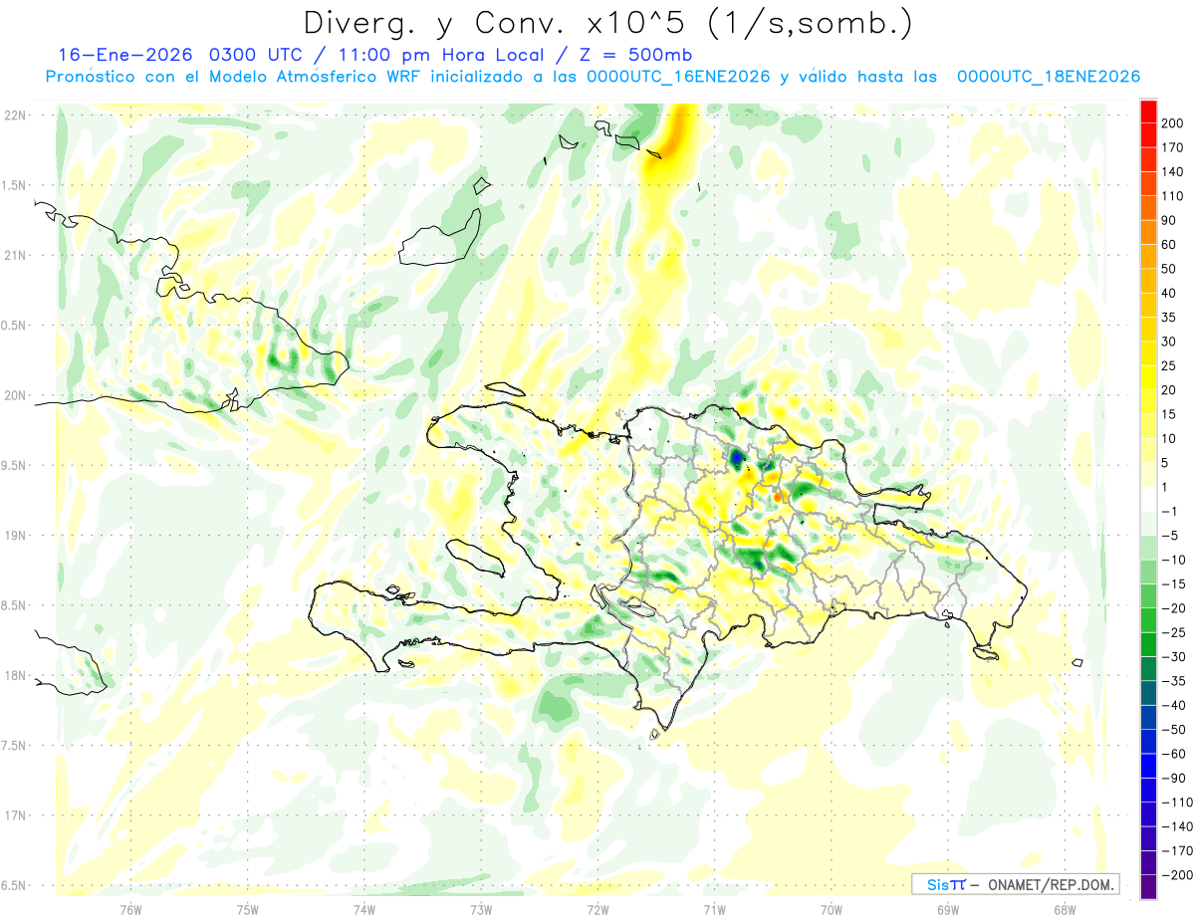Click the 'SisTT - ONAMET/REP.DOM.' credit box
1195x923 pixels.
pyautogui.click(x=1015, y=884)
